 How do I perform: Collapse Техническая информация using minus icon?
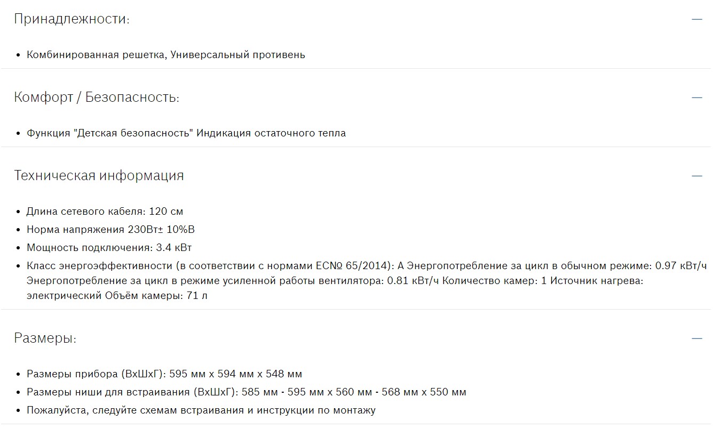point(696,176)
